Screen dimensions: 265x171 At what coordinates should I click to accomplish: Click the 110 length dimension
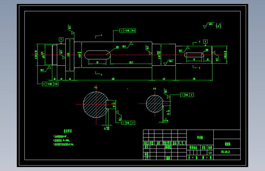[164, 79]
